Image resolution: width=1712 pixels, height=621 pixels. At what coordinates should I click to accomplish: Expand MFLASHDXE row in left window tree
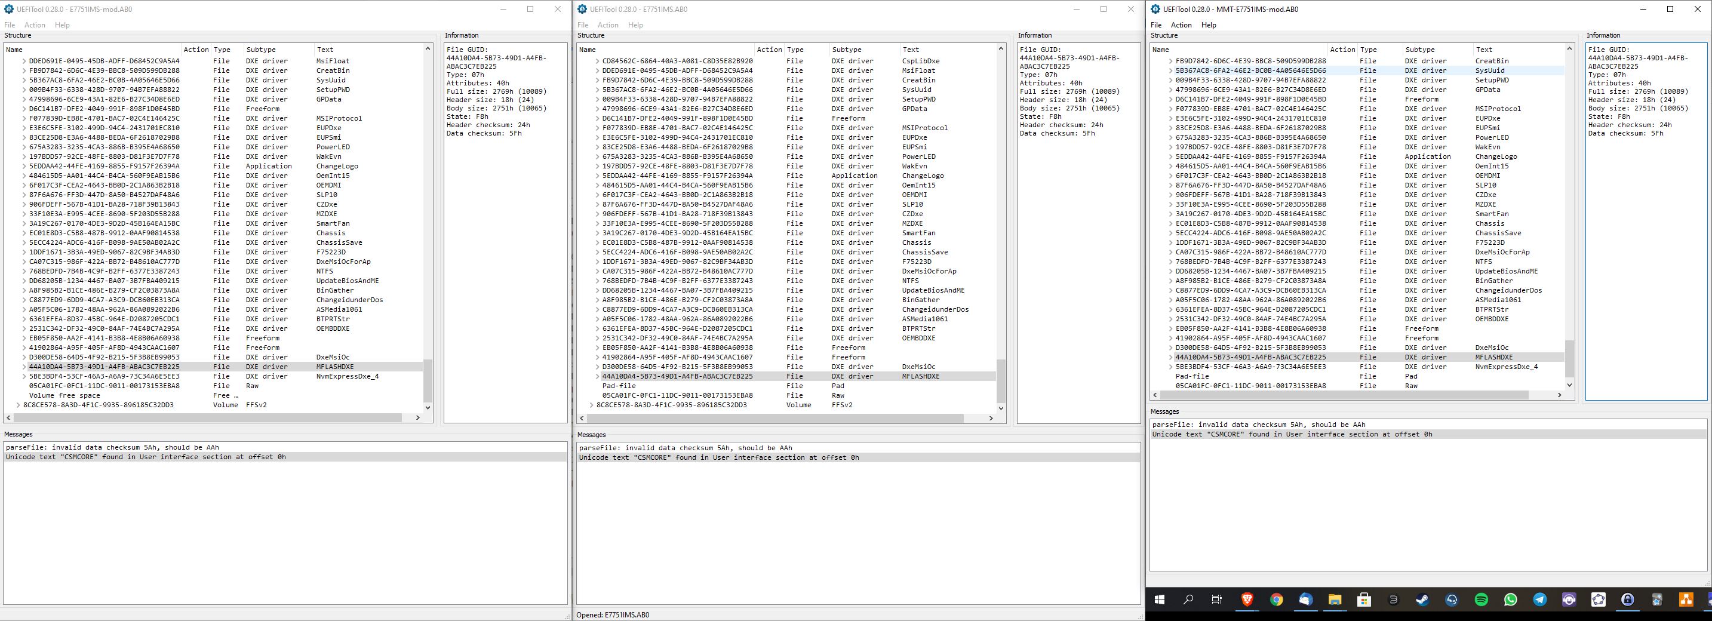tap(24, 367)
